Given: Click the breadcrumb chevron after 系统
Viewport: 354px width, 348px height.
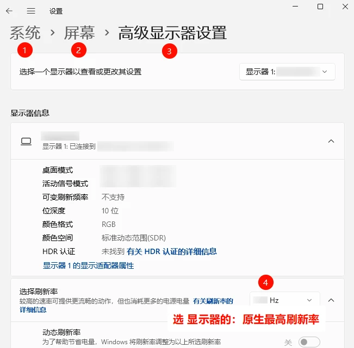Looking at the screenshot, I should 52,33.
